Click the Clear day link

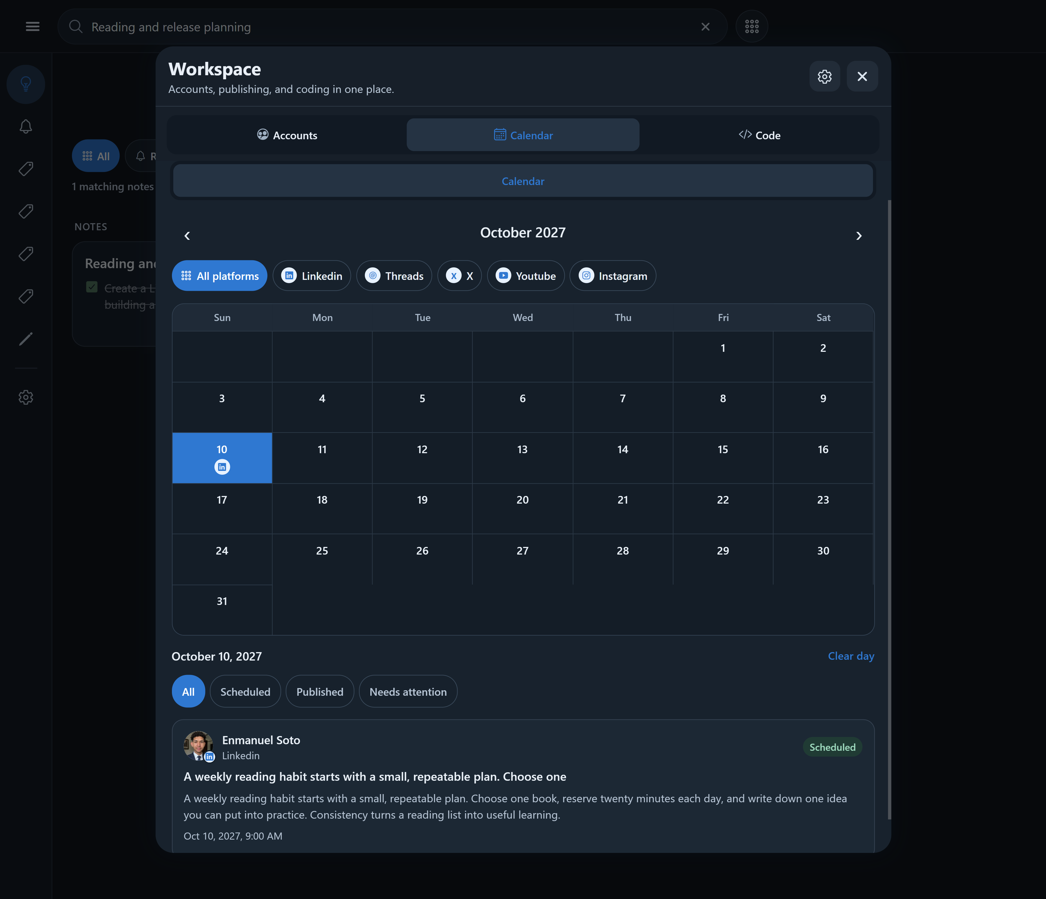pyautogui.click(x=851, y=656)
